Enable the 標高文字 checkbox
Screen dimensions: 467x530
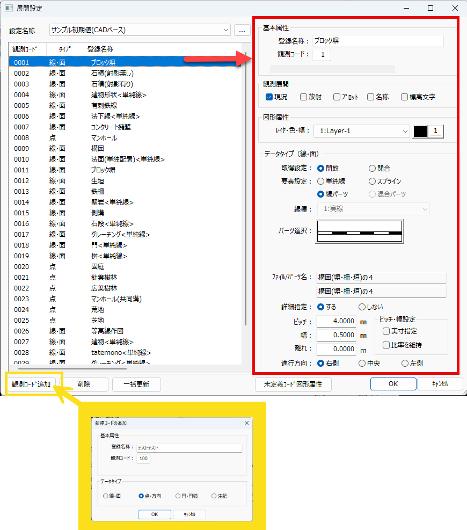(x=405, y=97)
